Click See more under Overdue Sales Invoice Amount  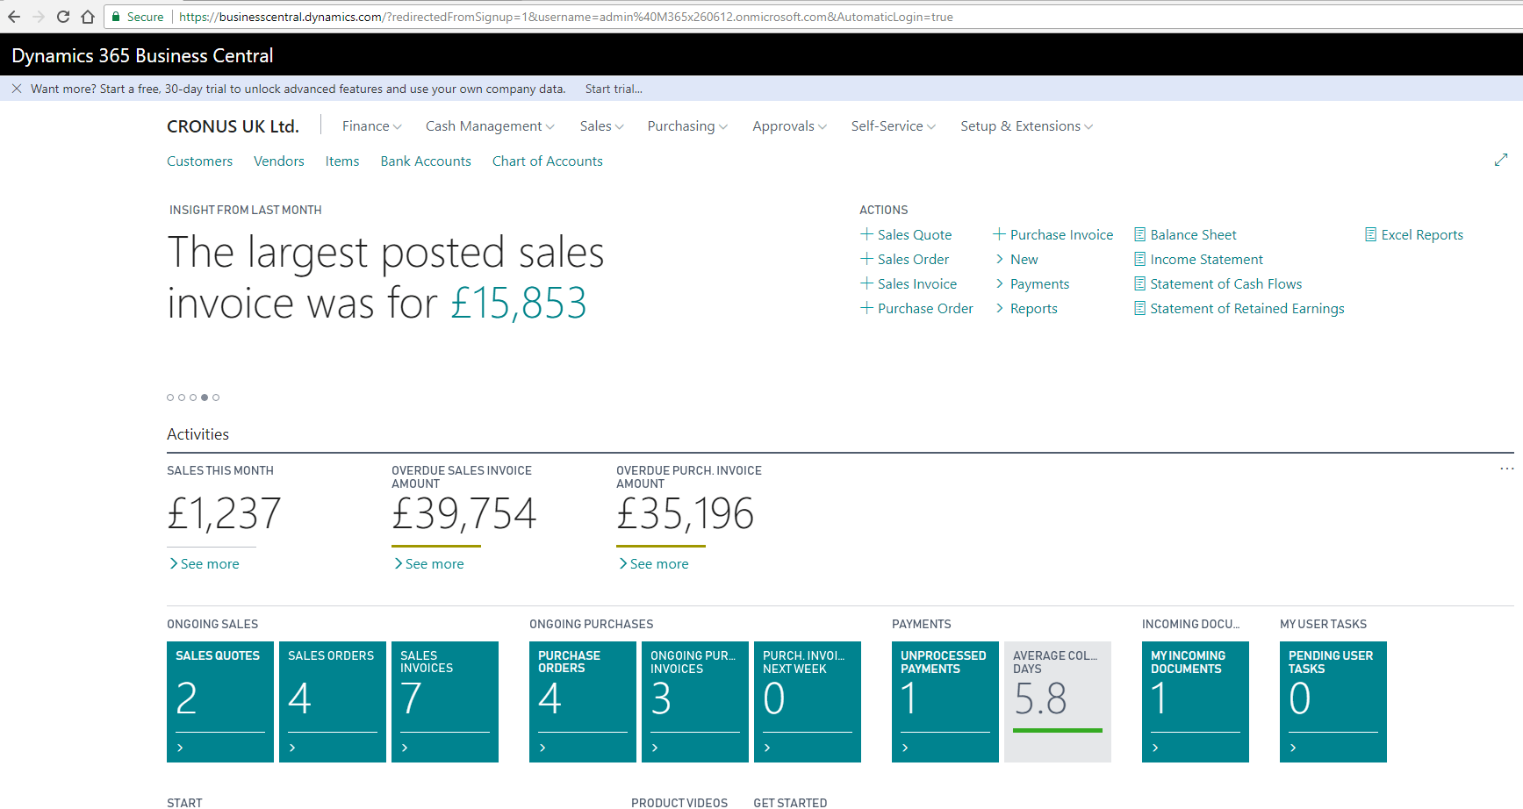point(429,563)
